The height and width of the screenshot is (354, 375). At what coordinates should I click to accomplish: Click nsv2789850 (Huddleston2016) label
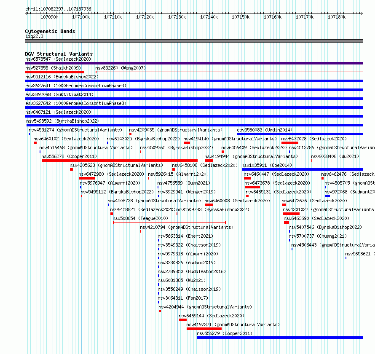point(192,271)
